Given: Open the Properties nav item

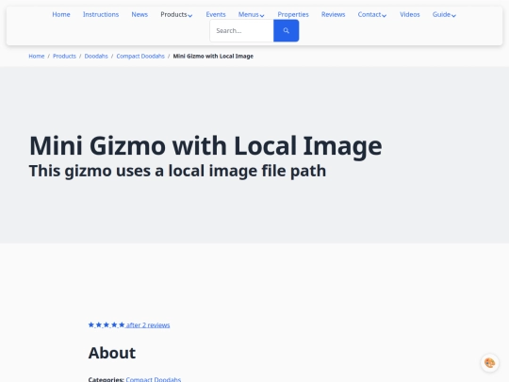Looking at the screenshot, I should click(x=293, y=14).
